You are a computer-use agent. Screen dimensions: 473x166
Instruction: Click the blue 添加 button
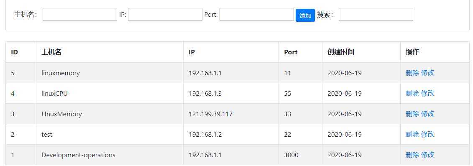[305, 15]
